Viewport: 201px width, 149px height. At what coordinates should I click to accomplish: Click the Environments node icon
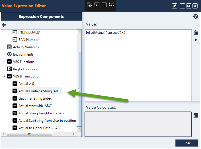coord(9,54)
